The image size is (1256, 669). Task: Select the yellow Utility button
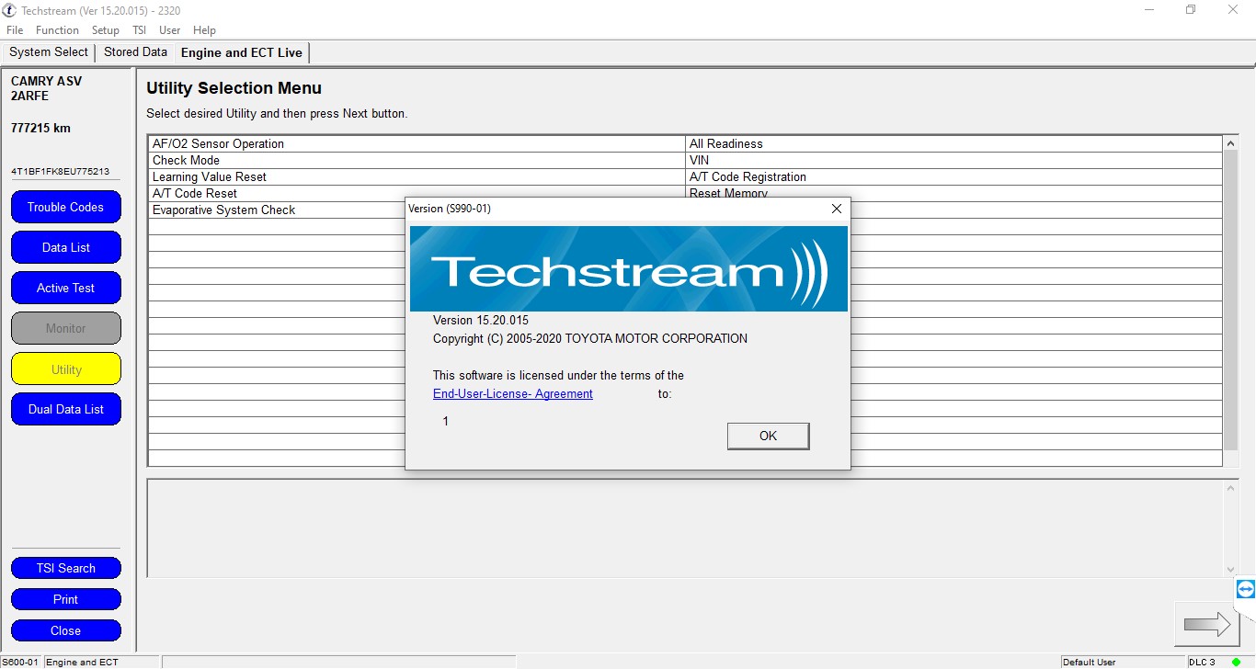point(66,369)
